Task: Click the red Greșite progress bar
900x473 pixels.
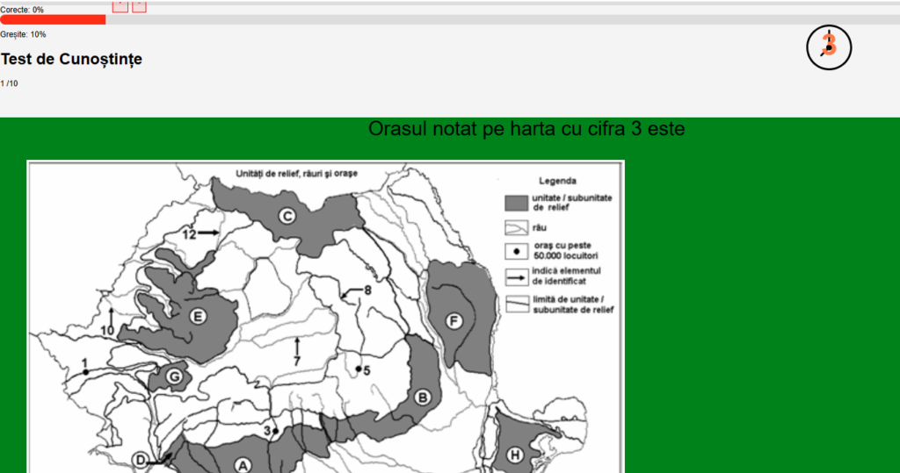Action: pyautogui.click(x=53, y=19)
